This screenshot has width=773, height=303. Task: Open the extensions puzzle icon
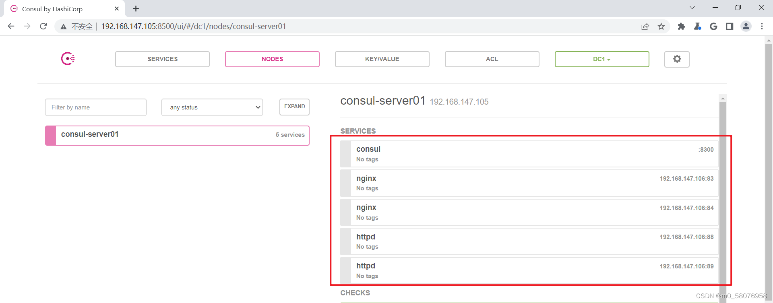click(x=681, y=27)
